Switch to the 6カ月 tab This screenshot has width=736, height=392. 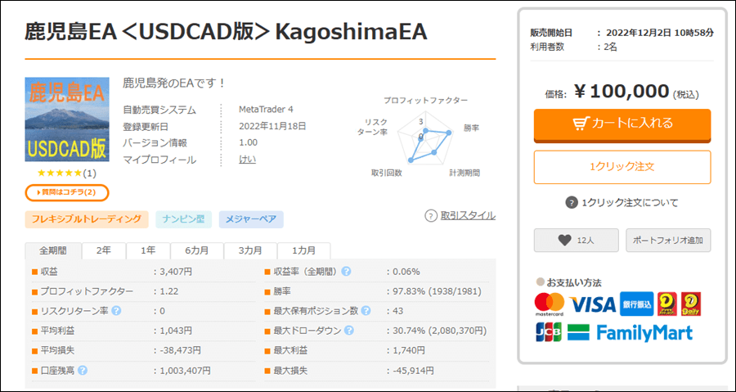[x=196, y=250]
